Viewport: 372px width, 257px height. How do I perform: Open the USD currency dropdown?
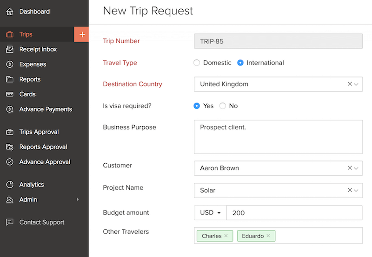click(210, 213)
